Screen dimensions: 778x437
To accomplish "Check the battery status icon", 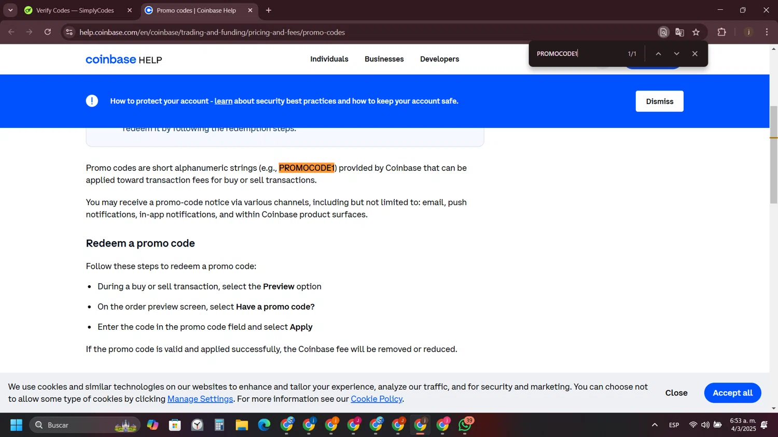I will (718, 425).
